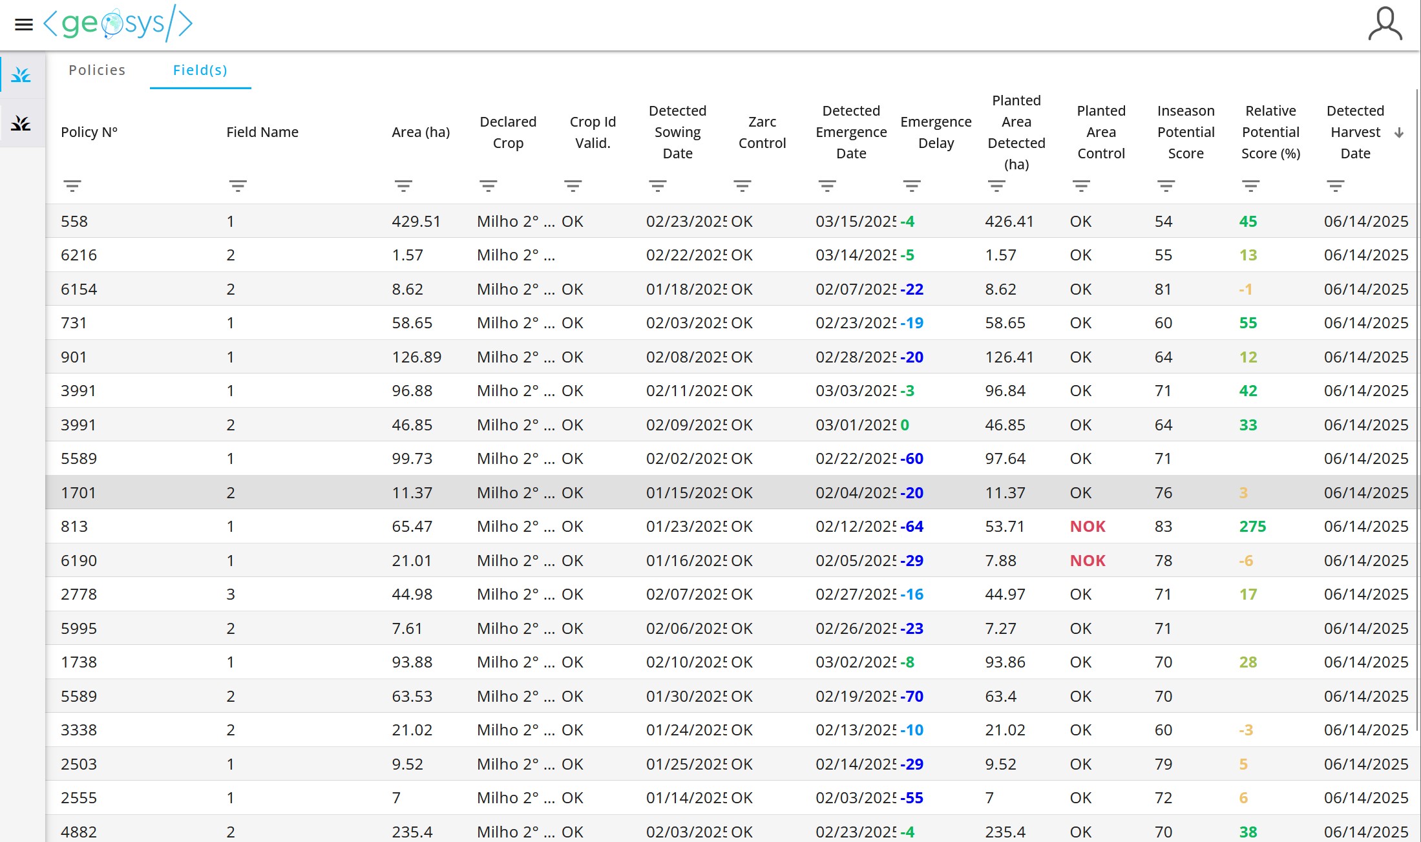Viewport: 1421px width, 842px height.
Task: Open the Declared Crop column filter
Action: (488, 186)
